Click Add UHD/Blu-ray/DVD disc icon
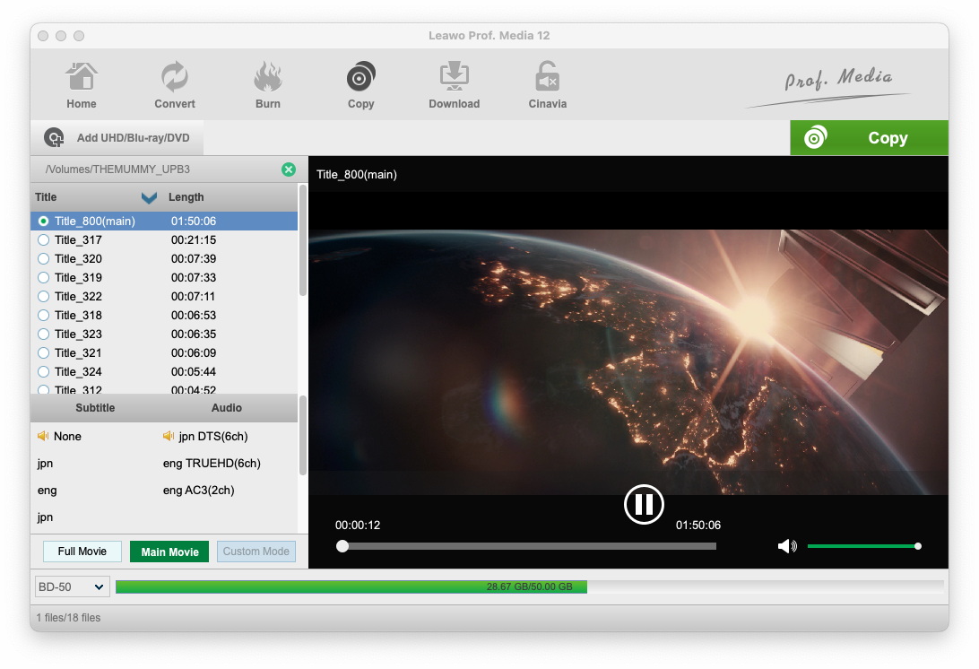This screenshot has height=669, width=979. pos(54,137)
